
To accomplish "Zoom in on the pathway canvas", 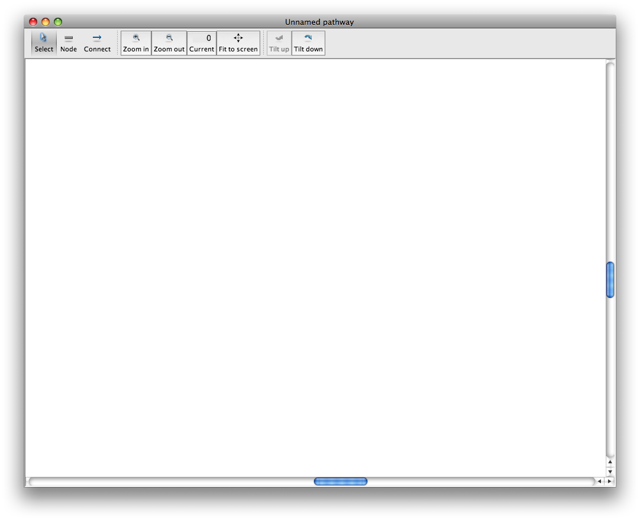I will click(136, 43).
